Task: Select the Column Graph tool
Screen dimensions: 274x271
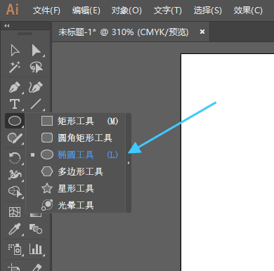Action: point(36,249)
